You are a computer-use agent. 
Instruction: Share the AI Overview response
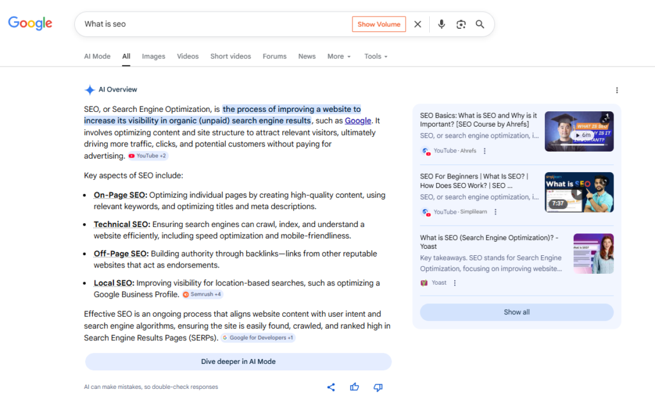point(331,387)
